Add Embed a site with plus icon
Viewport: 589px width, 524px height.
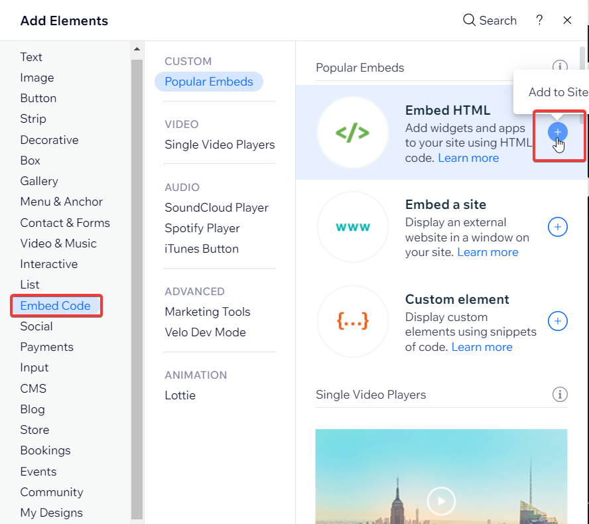(558, 227)
